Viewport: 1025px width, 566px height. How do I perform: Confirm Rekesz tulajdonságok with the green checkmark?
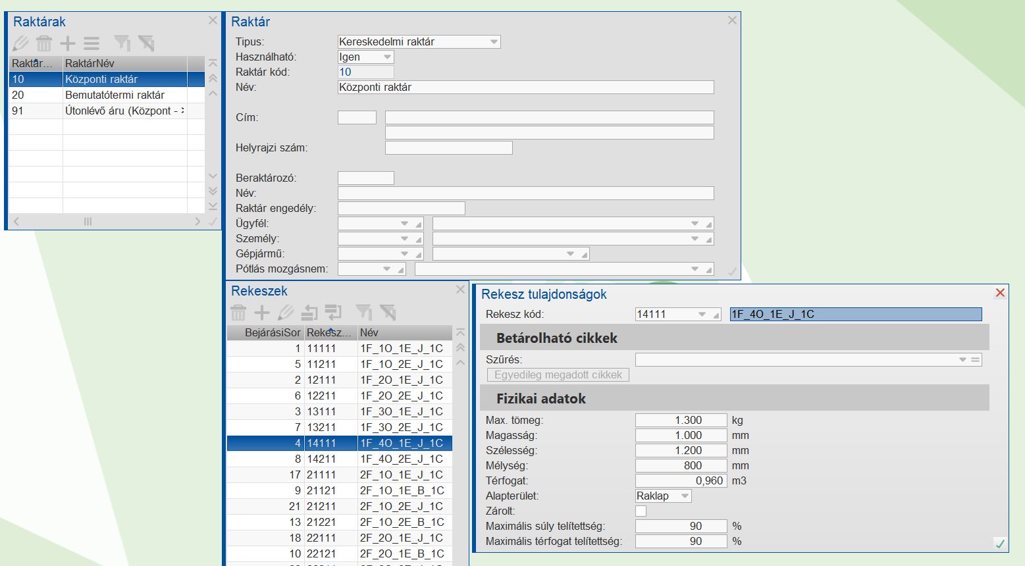(x=999, y=543)
